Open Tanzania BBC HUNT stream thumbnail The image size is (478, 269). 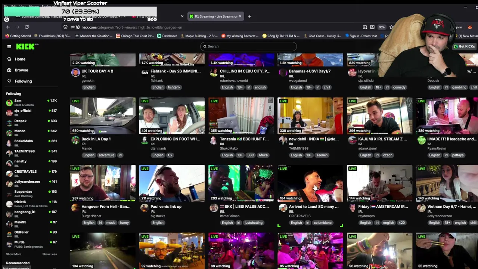[x=241, y=115]
